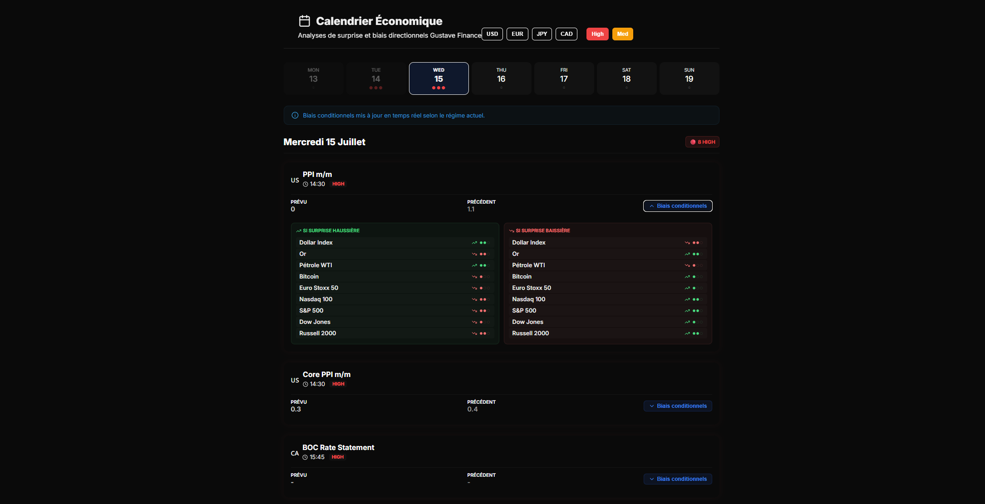
Task: Click the PRÉCÉDENT value 1.1 for PPI
Action: pyautogui.click(x=471, y=209)
